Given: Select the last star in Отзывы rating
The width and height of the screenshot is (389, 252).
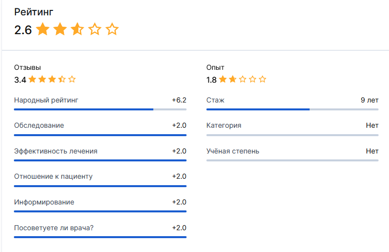Looking at the screenshot, I should pos(72,79).
